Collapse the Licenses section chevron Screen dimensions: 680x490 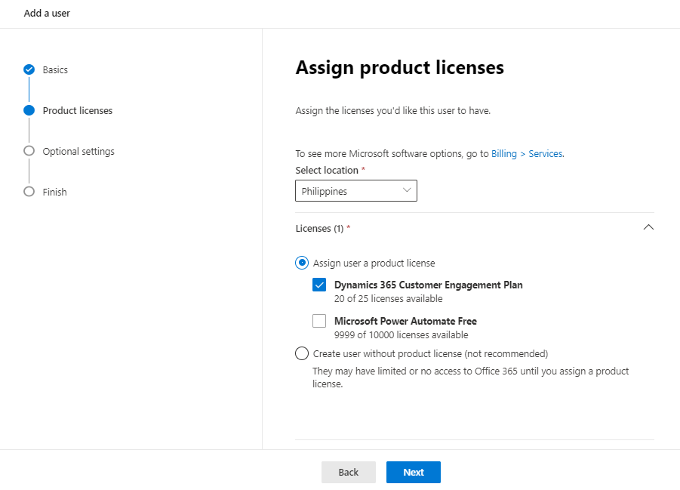(648, 227)
